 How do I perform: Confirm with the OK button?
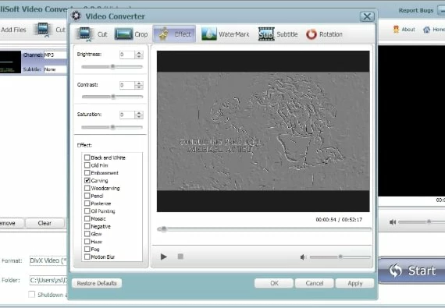point(274,283)
